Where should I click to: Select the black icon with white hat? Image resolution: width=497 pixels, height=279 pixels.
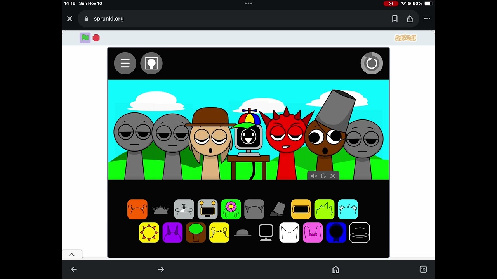click(x=360, y=232)
